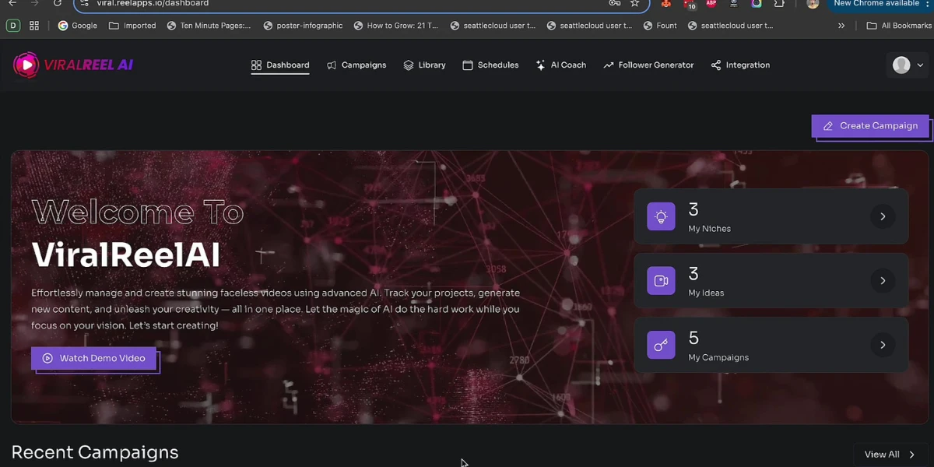Open the poster-infographic bookmark
The image size is (934, 467).
[x=303, y=26]
